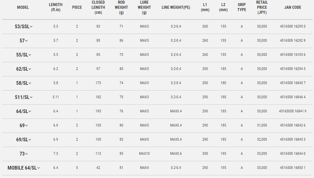Click the chevron beside 511/SL

(31, 97)
